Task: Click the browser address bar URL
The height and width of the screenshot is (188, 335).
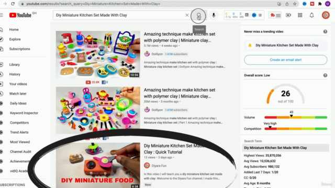Action: [93, 4]
